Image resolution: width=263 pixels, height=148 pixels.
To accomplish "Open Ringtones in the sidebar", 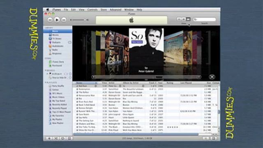I will point(57,53).
